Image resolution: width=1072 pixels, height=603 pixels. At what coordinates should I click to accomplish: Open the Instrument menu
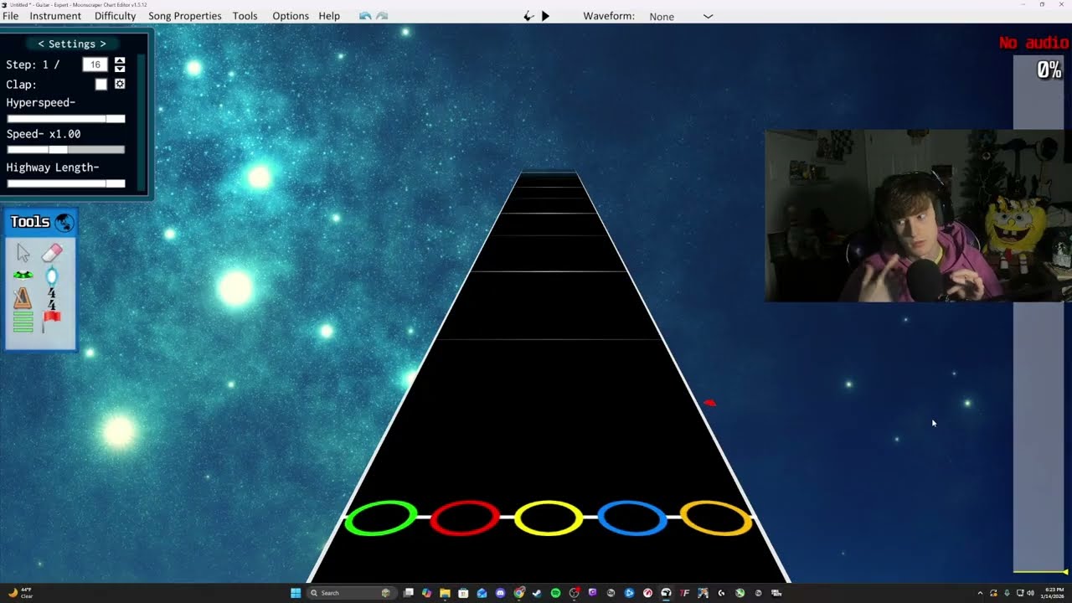[x=55, y=16]
